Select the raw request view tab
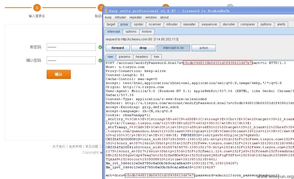The height and width of the screenshot is (179, 294). 110,57
